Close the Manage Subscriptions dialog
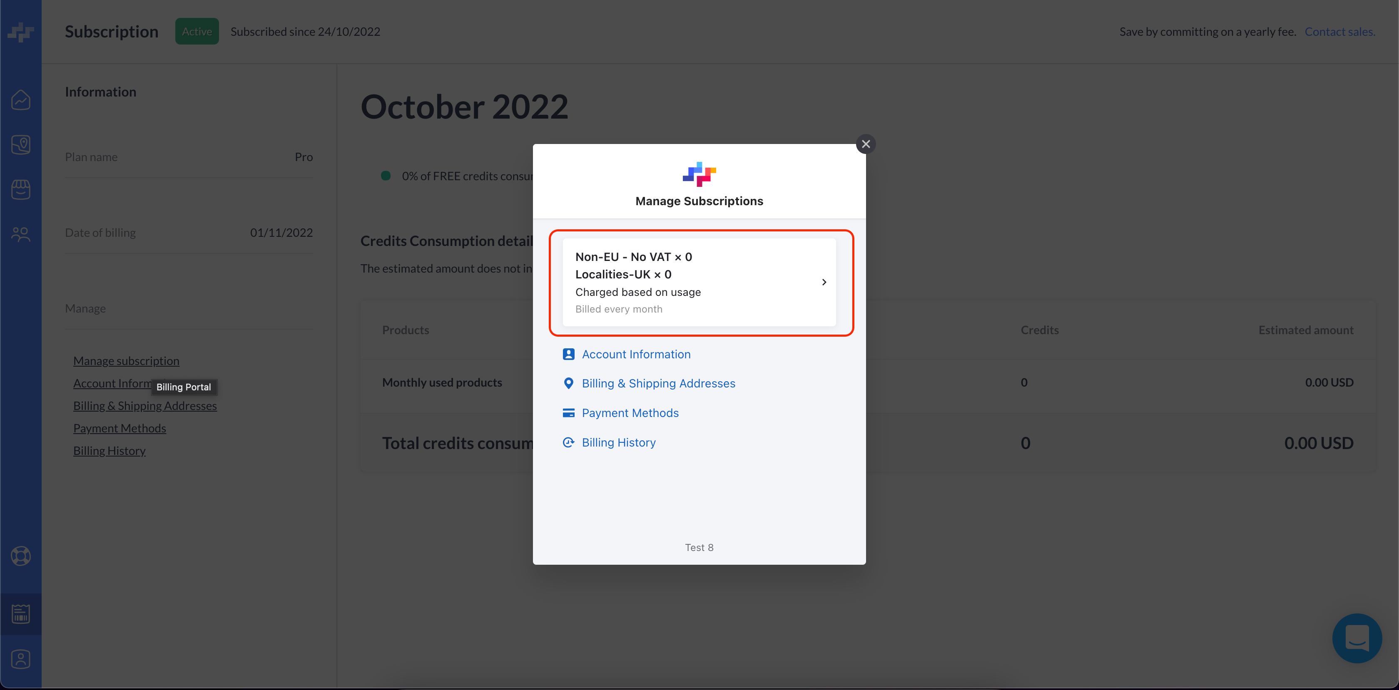 866,144
